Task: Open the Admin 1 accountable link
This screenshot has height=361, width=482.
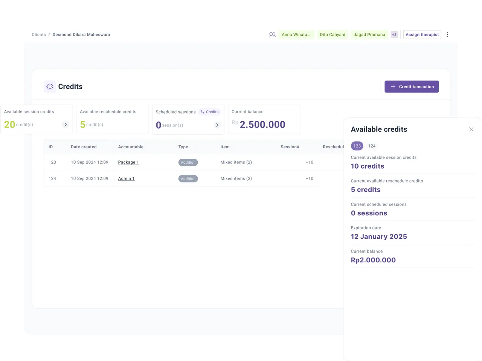Action: click(x=126, y=178)
